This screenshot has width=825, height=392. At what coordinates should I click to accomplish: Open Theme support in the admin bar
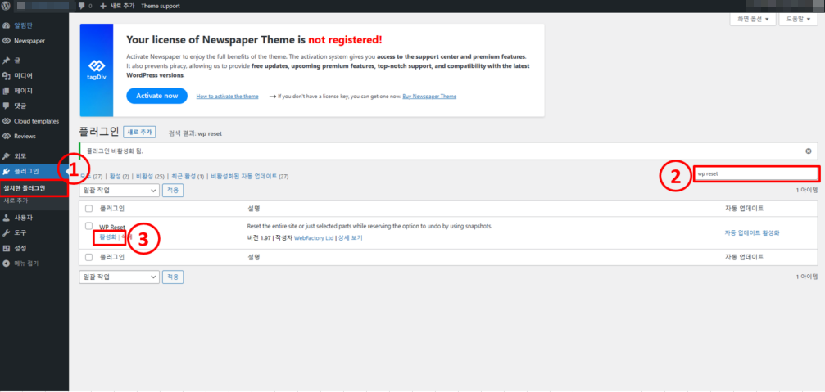(x=161, y=7)
